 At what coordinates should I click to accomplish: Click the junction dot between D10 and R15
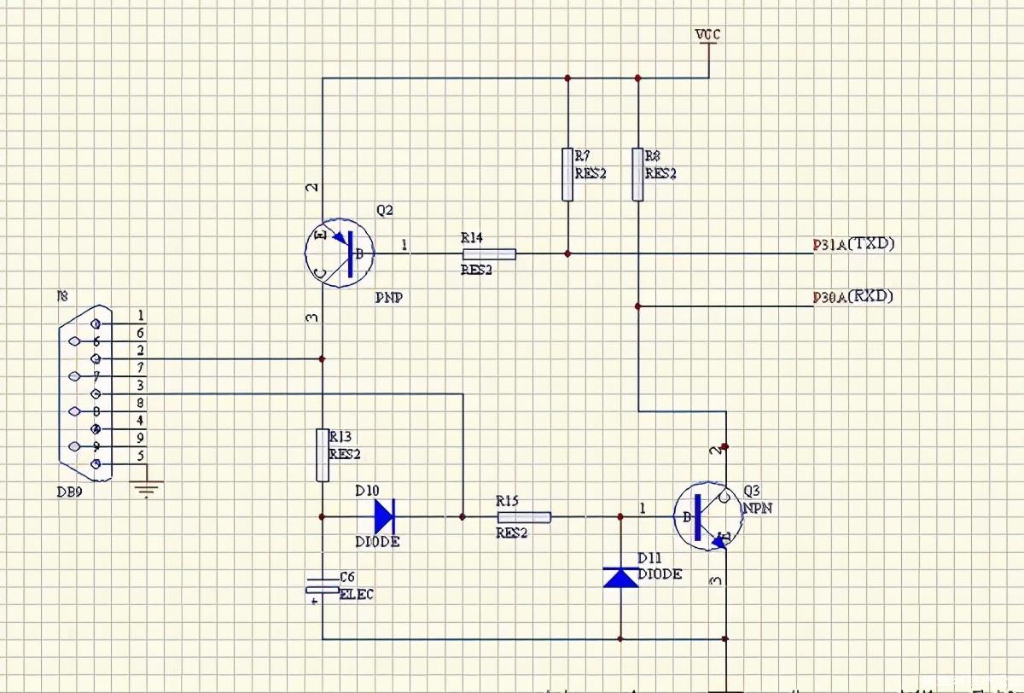click(x=463, y=516)
